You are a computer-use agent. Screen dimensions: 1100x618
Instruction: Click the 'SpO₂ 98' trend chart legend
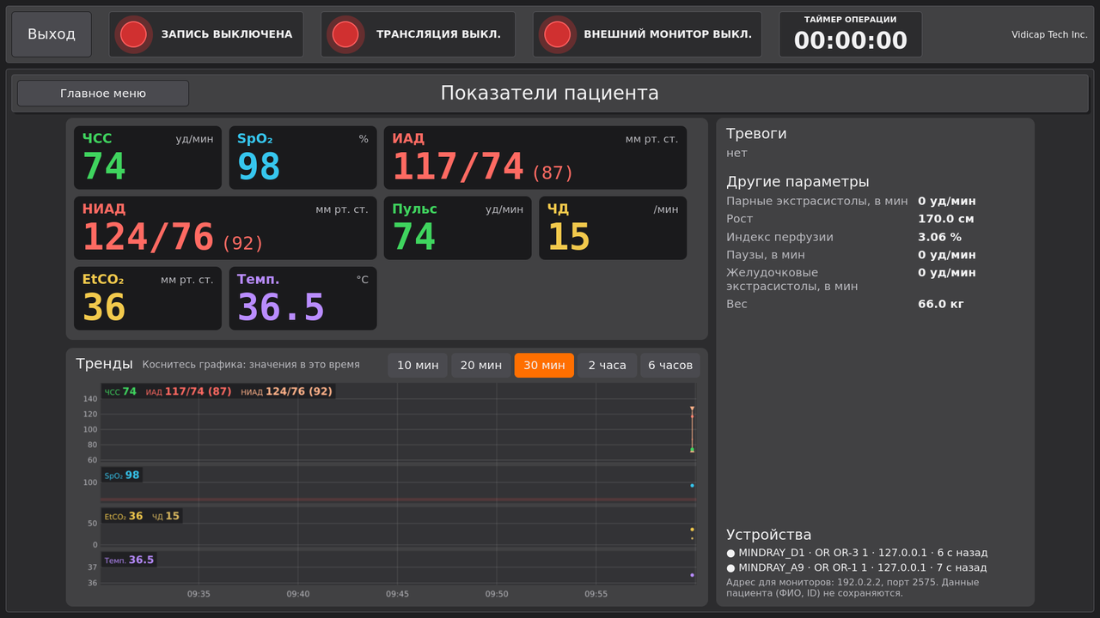coord(121,476)
